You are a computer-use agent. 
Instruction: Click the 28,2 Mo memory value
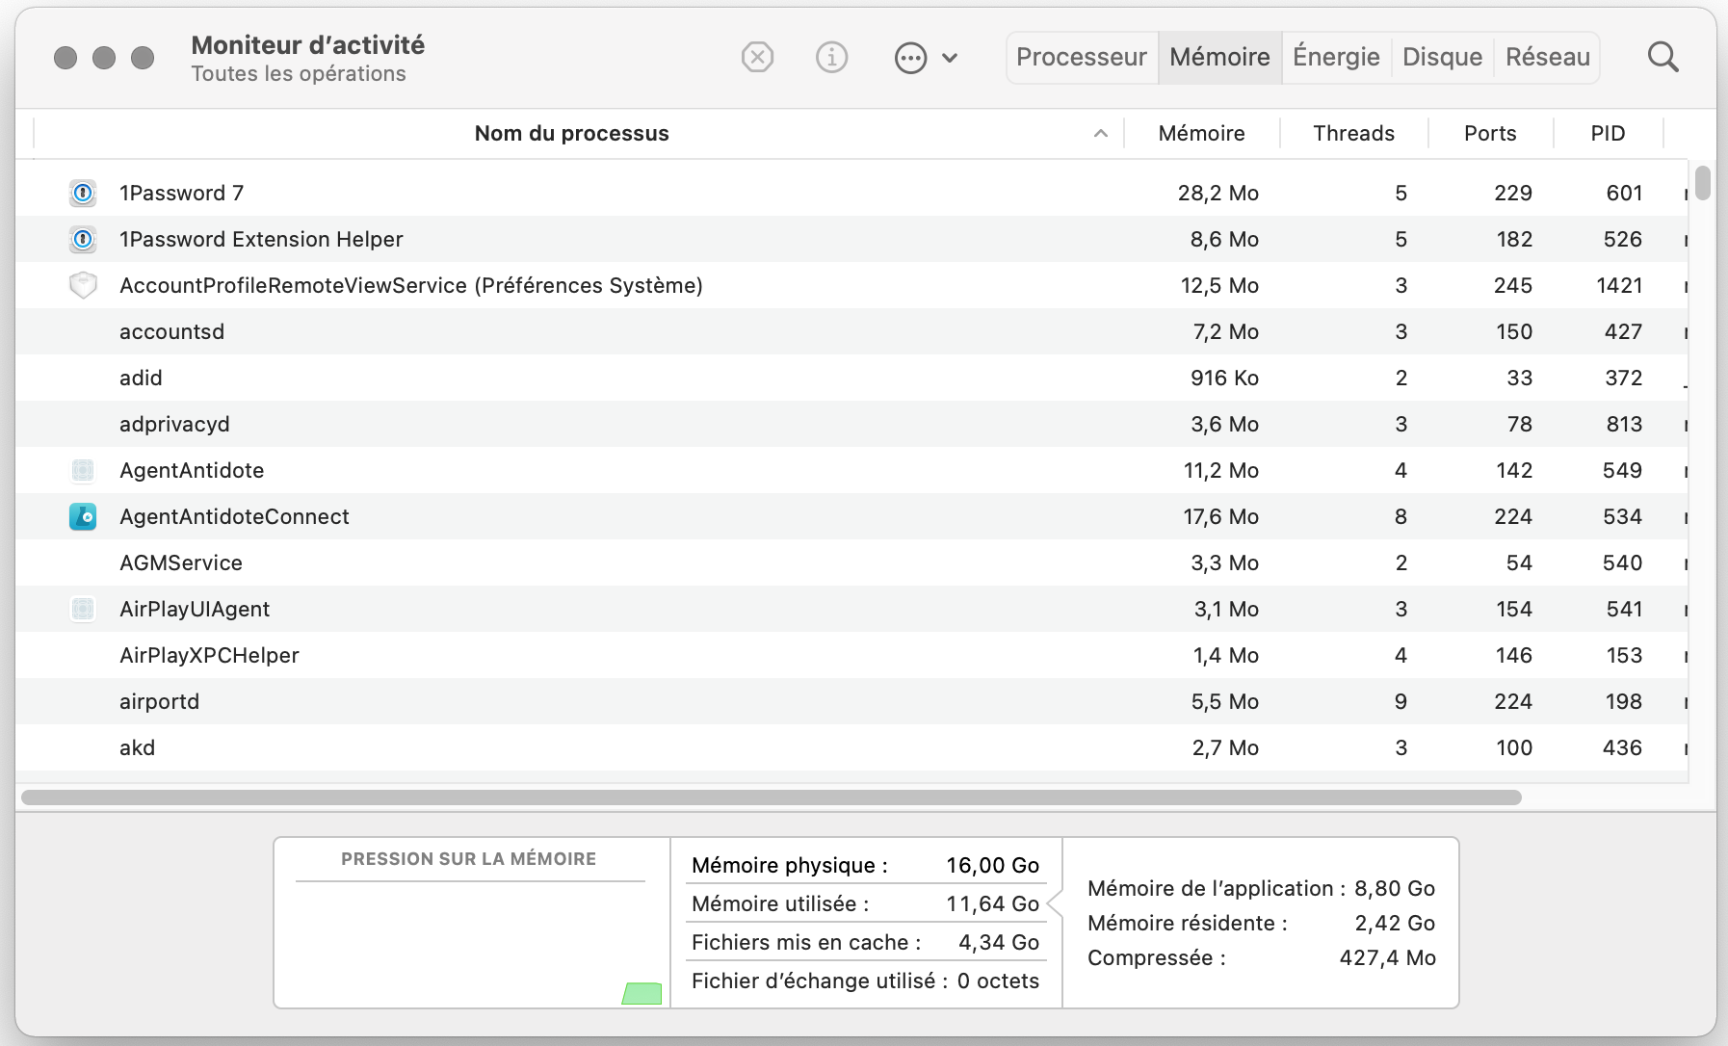(1217, 194)
